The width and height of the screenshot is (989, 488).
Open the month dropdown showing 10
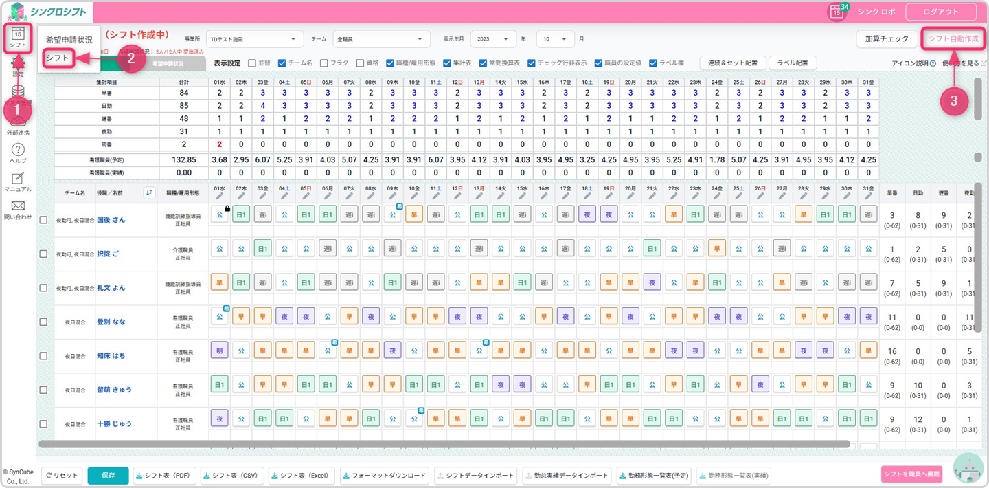pyautogui.click(x=556, y=39)
